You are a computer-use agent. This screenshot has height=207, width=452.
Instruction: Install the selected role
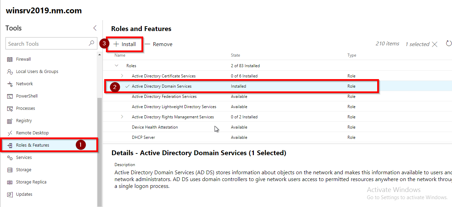tap(124, 44)
